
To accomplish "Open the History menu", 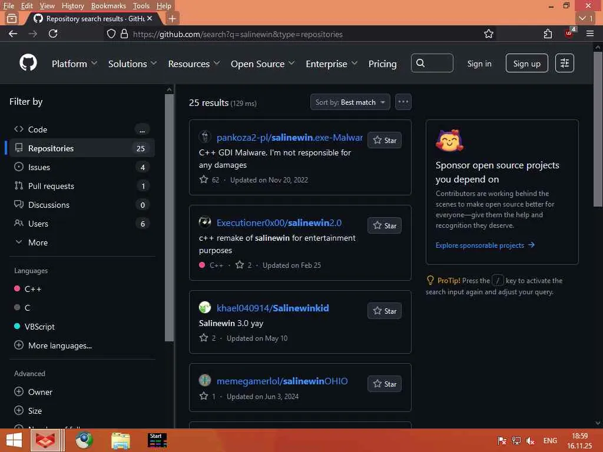I will click(72, 6).
